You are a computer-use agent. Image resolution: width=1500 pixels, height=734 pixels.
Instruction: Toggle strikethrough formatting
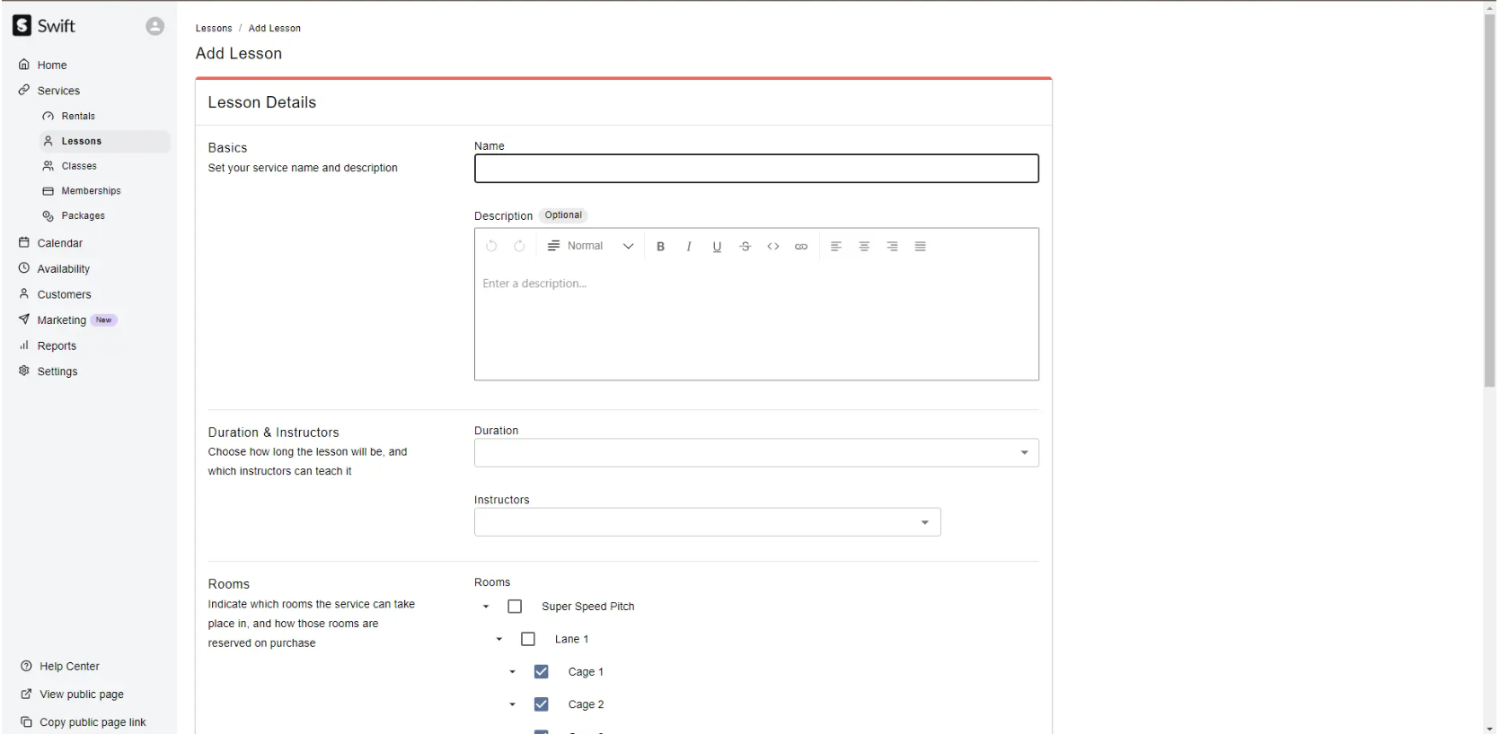pyautogui.click(x=745, y=247)
